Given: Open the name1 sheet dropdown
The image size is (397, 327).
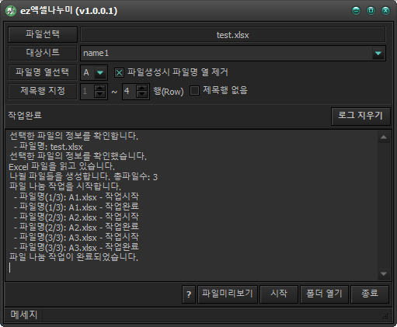Looking at the screenshot, I should pyautogui.click(x=233, y=54).
